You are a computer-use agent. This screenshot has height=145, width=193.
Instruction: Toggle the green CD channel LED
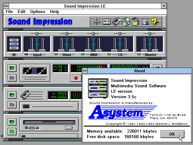pos(109,54)
